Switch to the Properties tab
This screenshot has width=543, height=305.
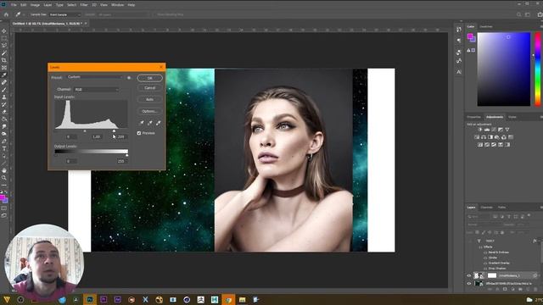[x=473, y=117]
